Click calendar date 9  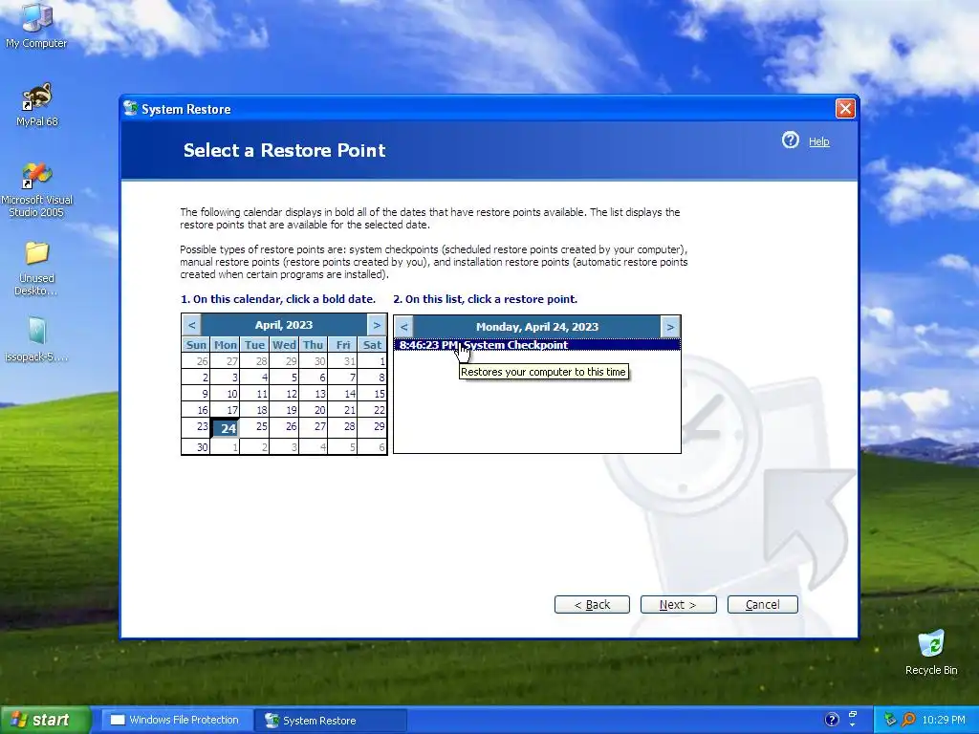(195, 394)
